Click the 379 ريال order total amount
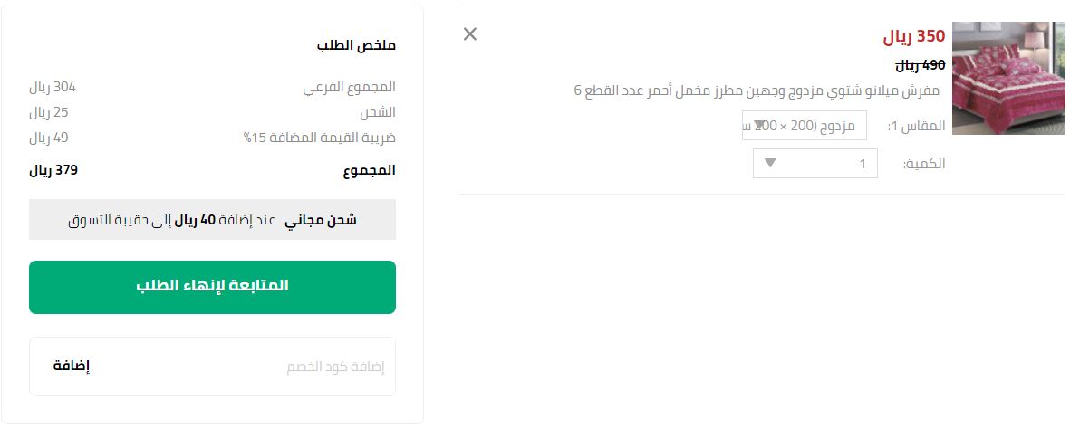Image resolution: width=1070 pixels, height=428 pixels. [x=53, y=170]
